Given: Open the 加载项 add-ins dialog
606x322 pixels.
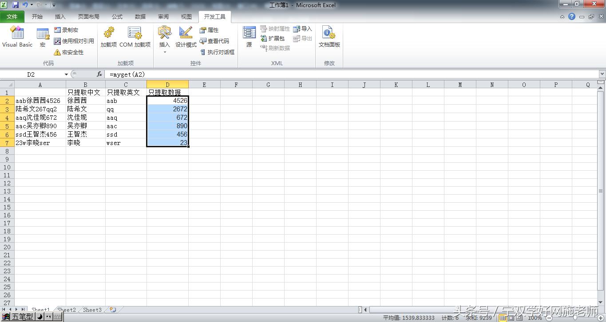Looking at the screenshot, I should tap(108, 37).
